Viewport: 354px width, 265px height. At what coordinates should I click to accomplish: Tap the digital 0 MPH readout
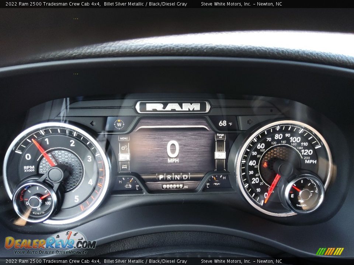pyautogui.click(x=173, y=152)
